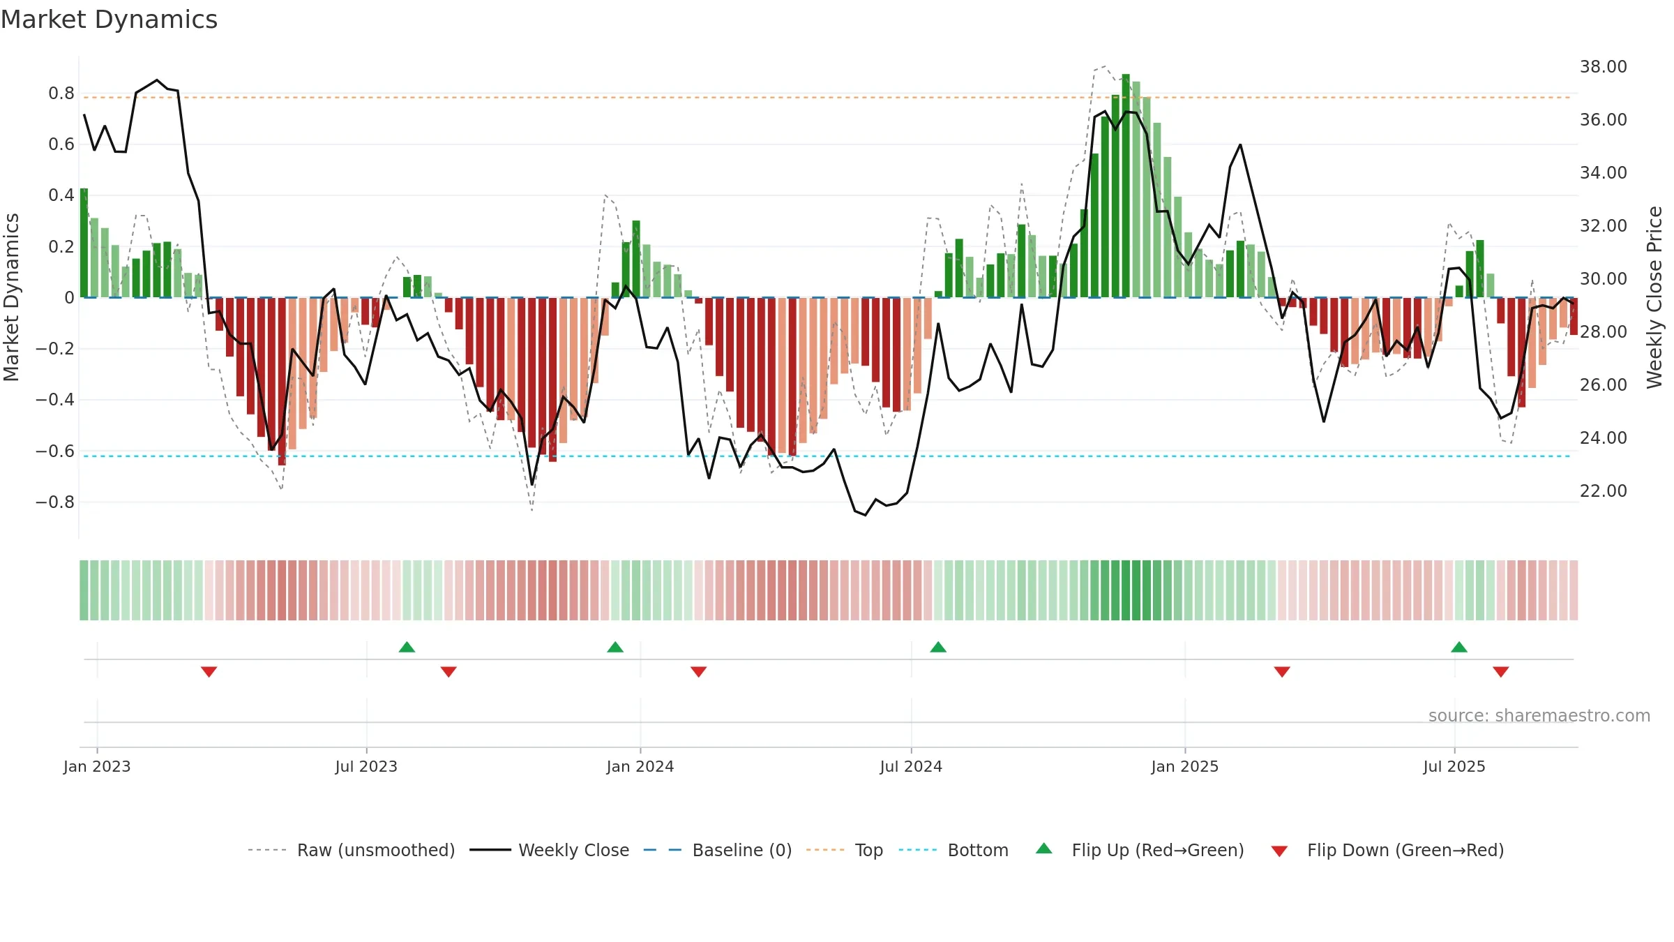Click the red flip-down marker after Jan 2024
Image resolution: width=1674 pixels, height=942 pixels.
tap(699, 671)
